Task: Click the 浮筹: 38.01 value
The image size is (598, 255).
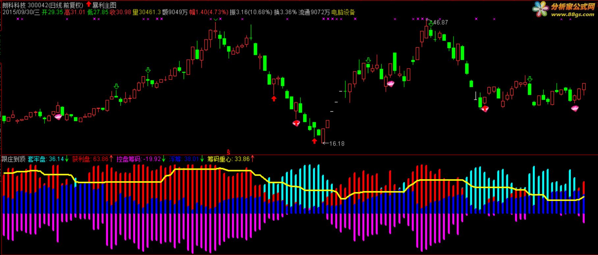Action: 184,159
